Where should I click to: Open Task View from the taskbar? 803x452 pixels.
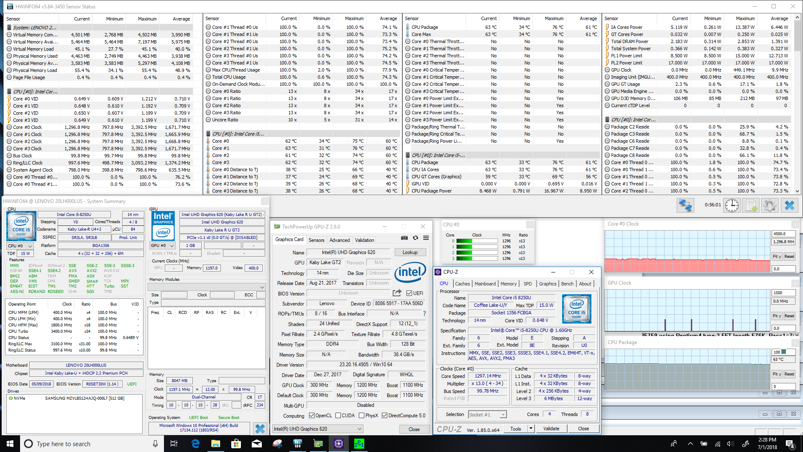tap(174, 444)
